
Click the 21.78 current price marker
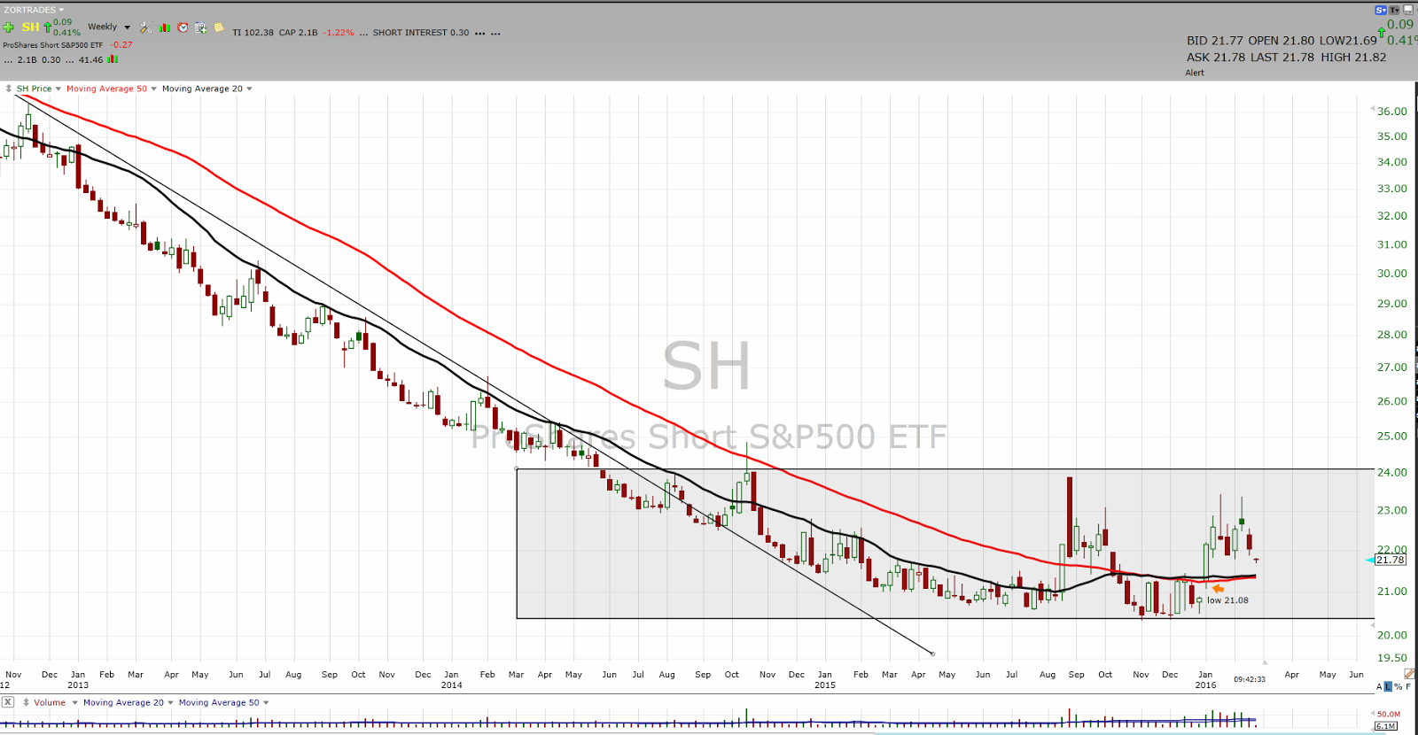[1391, 560]
